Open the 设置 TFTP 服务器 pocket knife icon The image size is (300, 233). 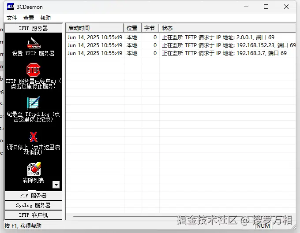(34, 43)
